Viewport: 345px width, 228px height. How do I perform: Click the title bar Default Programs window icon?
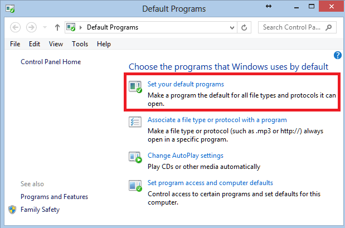(10, 9)
